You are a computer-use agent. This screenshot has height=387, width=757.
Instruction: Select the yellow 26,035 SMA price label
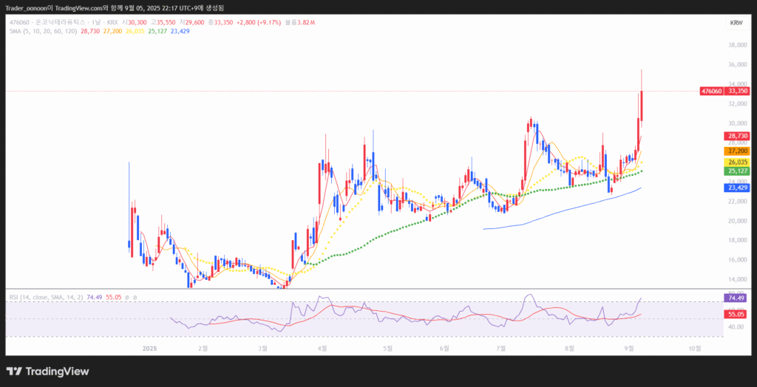pyautogui.click(x=738, y=162)
